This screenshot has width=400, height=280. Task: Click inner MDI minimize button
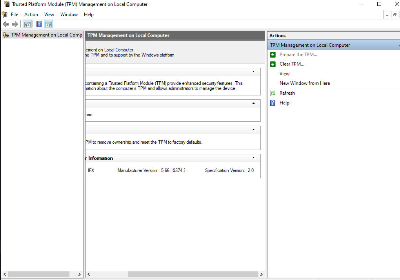(x=387, y=15)
